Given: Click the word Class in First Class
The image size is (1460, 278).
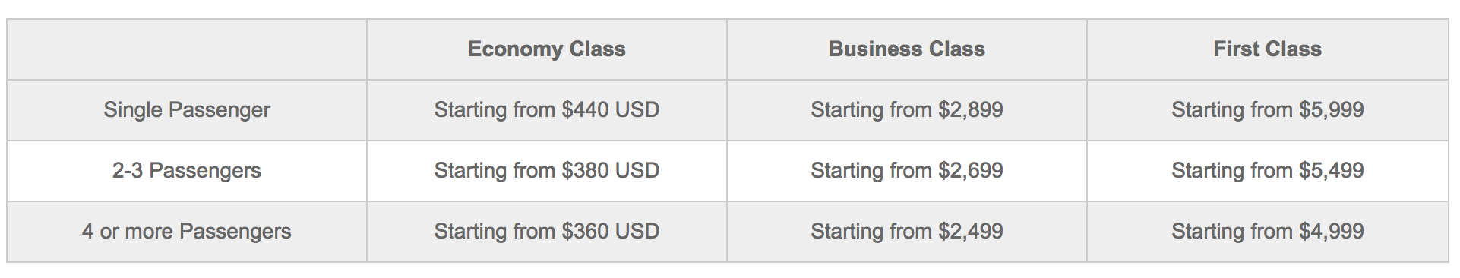Looking at the screenshot, I should point(1294,49).
